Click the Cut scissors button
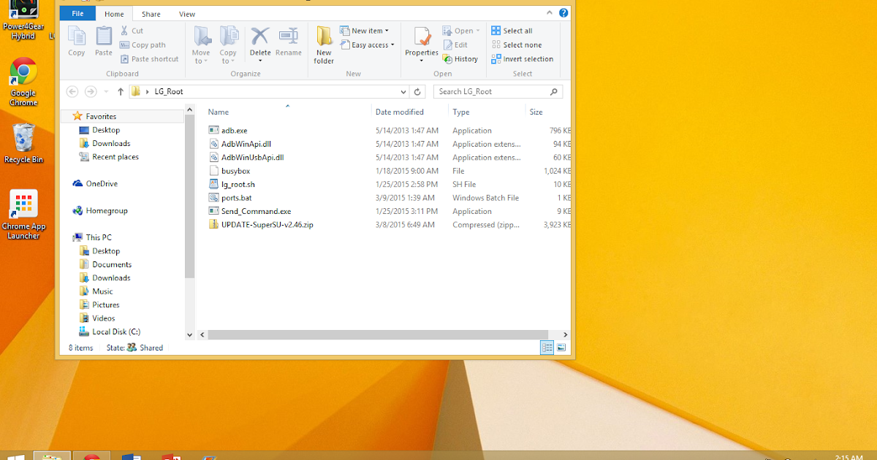 132,31
